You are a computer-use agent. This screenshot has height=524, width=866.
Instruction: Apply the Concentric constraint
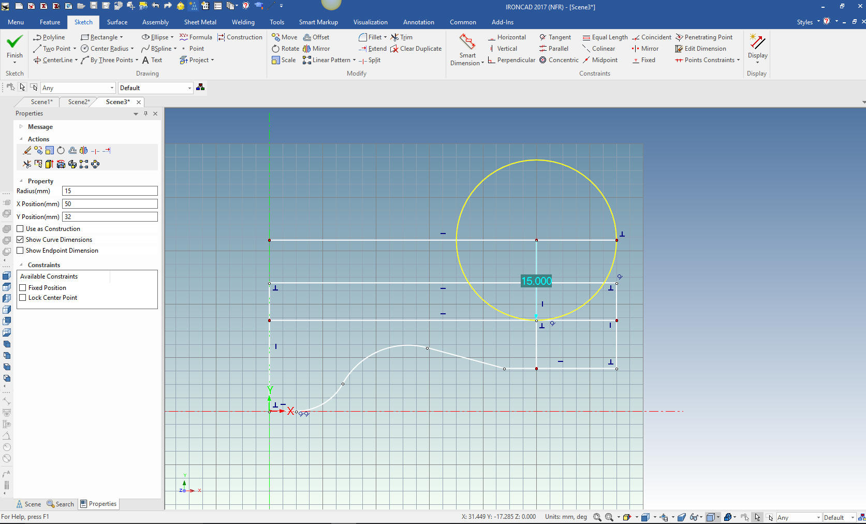pos(559,60)
